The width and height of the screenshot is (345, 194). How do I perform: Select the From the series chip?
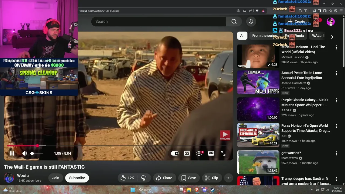pos(264,36)
